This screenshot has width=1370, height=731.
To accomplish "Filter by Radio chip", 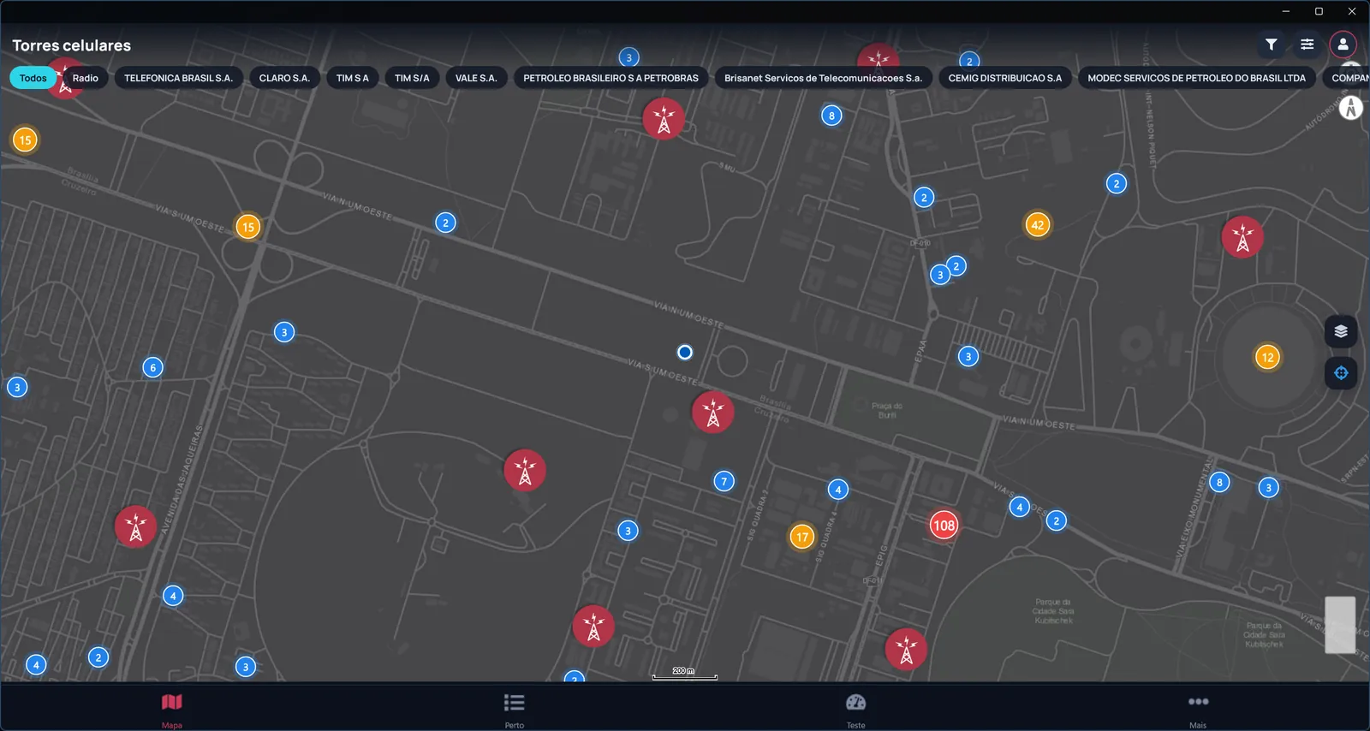I will tap(86, 78).
